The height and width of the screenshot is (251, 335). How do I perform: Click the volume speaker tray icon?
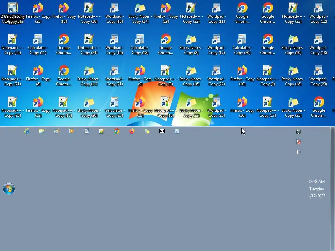click(x=298, y=152)
